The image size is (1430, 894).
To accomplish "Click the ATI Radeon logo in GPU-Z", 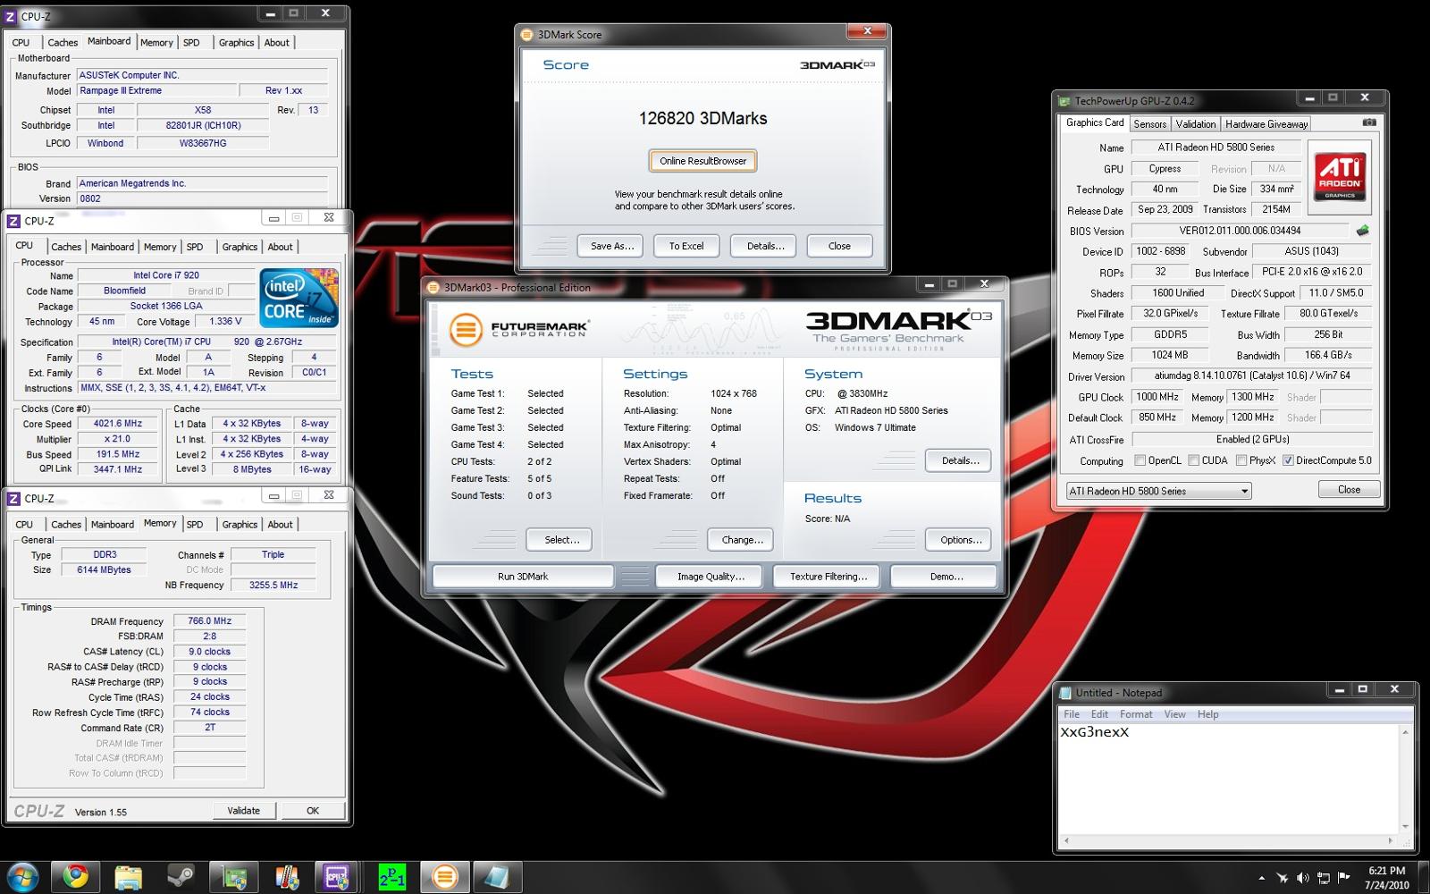I will tap(1339, 176).
